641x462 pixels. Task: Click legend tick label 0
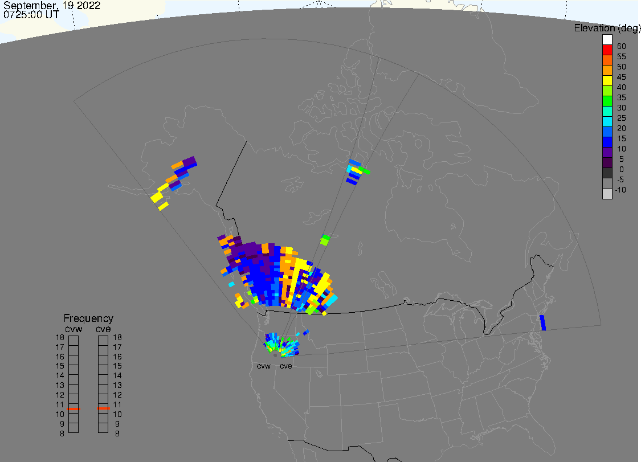(x=622, y=169)
